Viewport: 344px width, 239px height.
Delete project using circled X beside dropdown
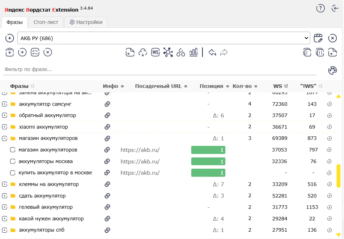(332, 38)
